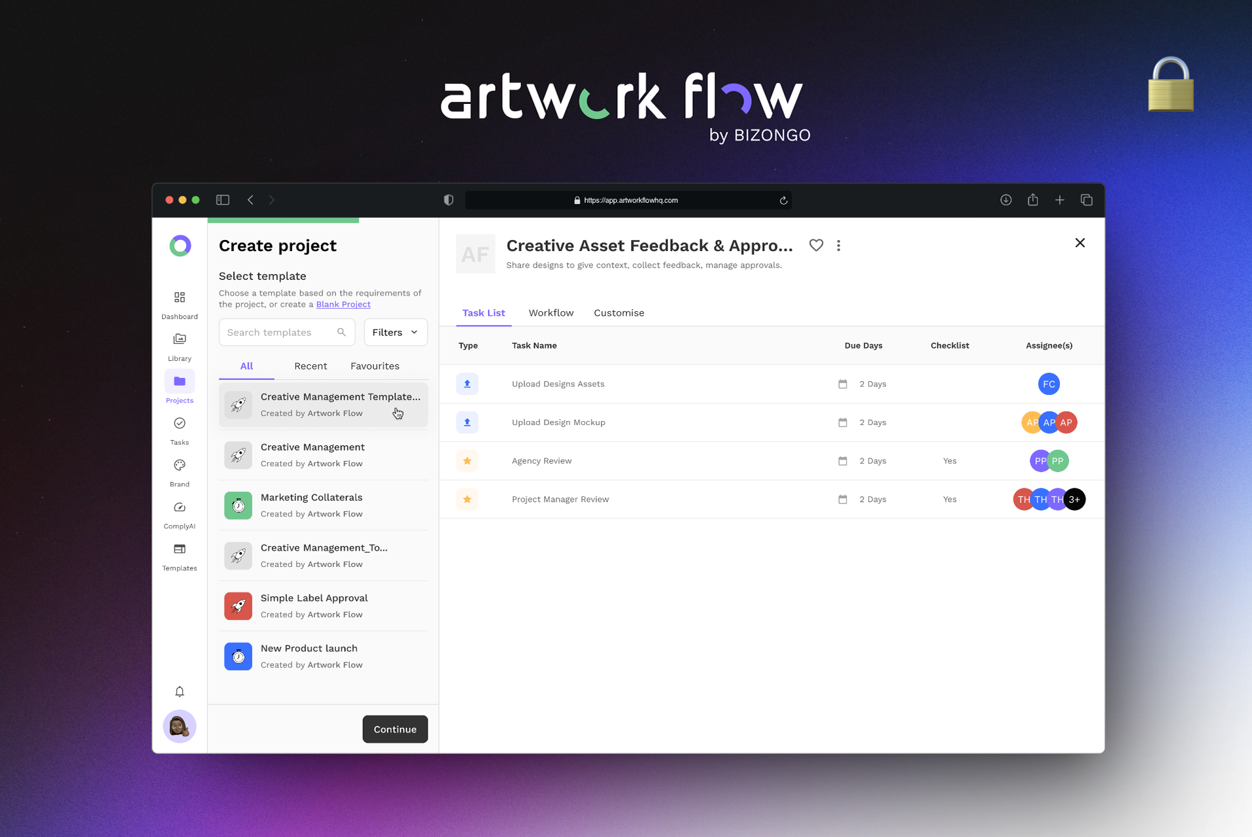Image resolution: width=1252 pixels, height=837 pixels.
Task: Click the Upload Design Mockup task name
Action: click(558, 422)
